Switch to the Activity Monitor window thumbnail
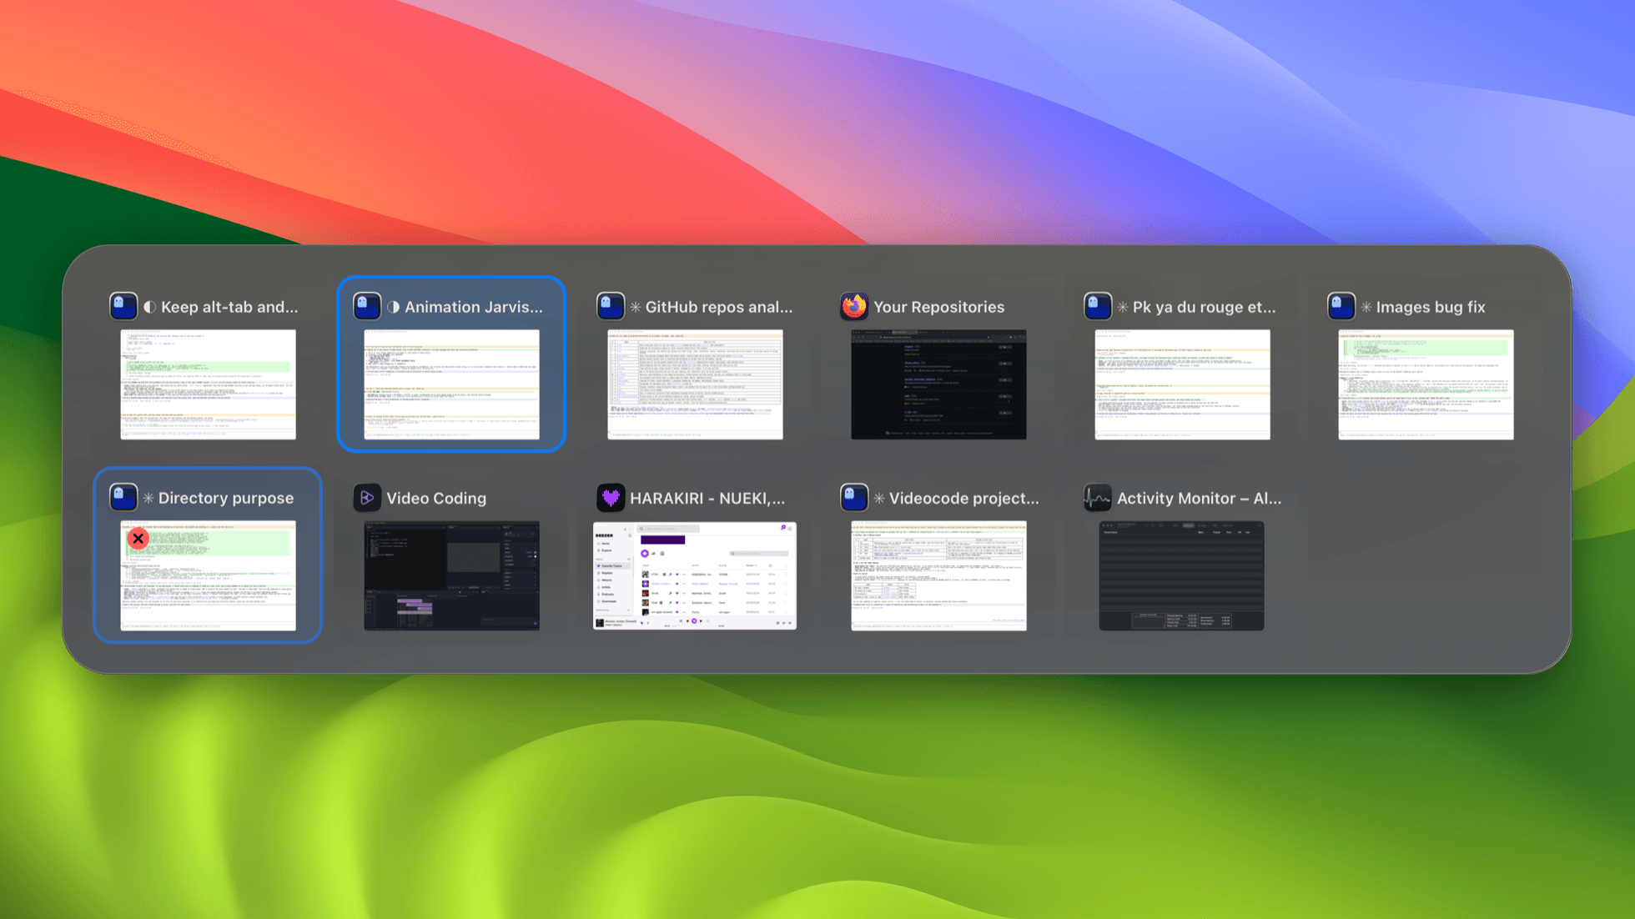 point(1182,575)
